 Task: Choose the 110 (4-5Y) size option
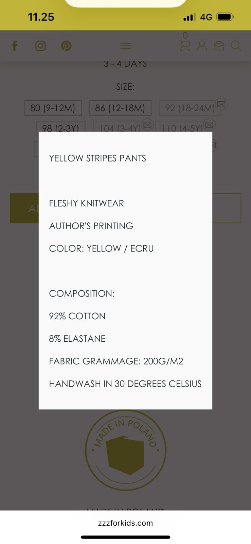pos(182,128)
